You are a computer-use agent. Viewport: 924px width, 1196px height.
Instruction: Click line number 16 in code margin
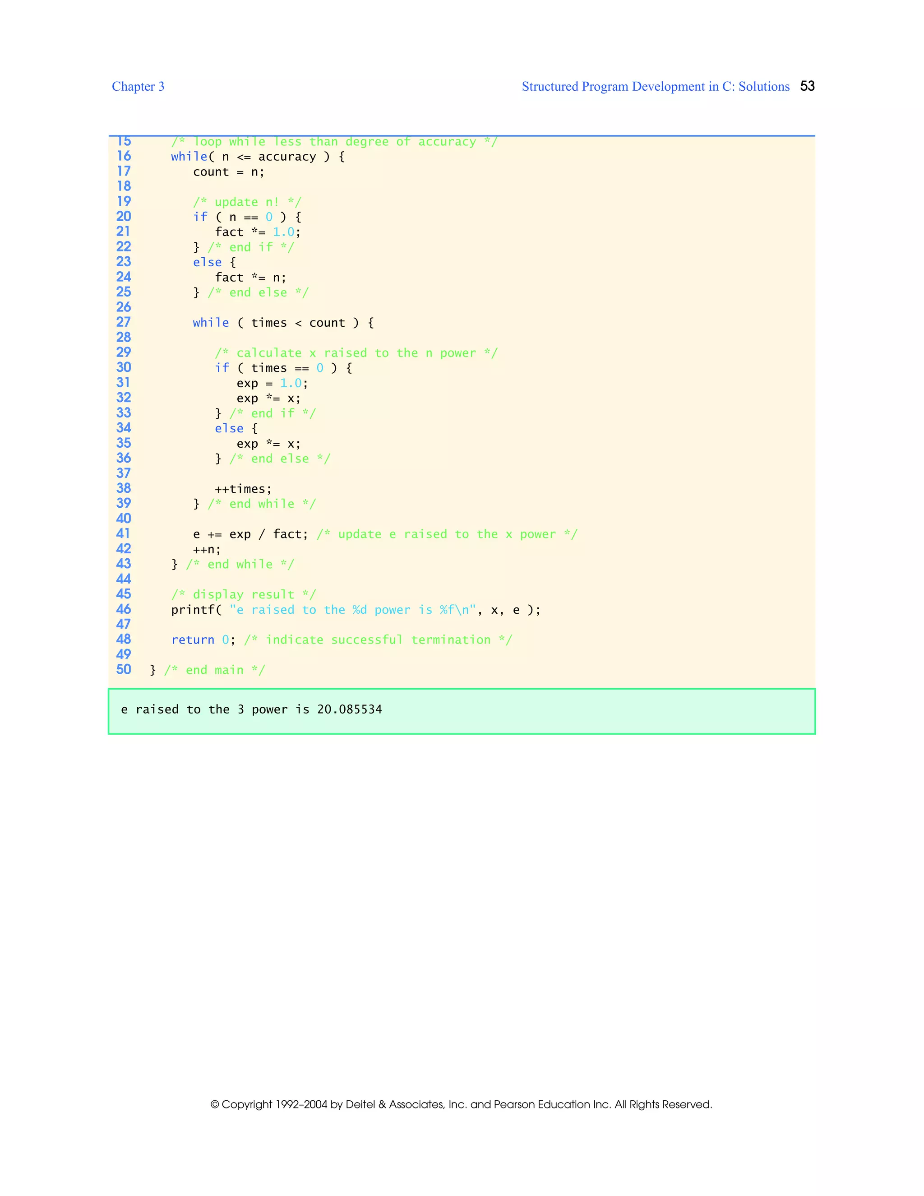tap(124, 157)
